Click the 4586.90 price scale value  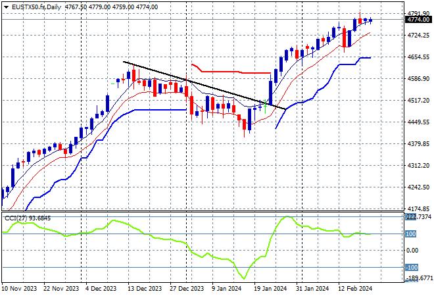(418, 79)
